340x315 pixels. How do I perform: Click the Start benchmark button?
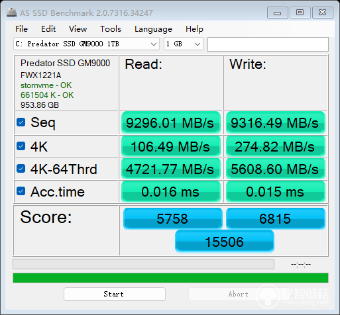(x=115, y=294)
